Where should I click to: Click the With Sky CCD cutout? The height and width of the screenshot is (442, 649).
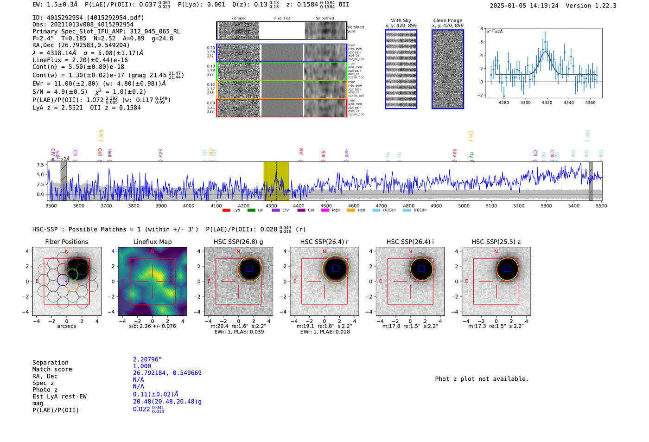pos(401,69)
